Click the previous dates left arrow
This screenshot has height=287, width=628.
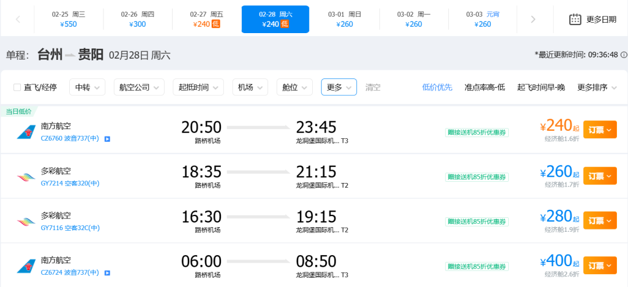[x=17, y=19]
